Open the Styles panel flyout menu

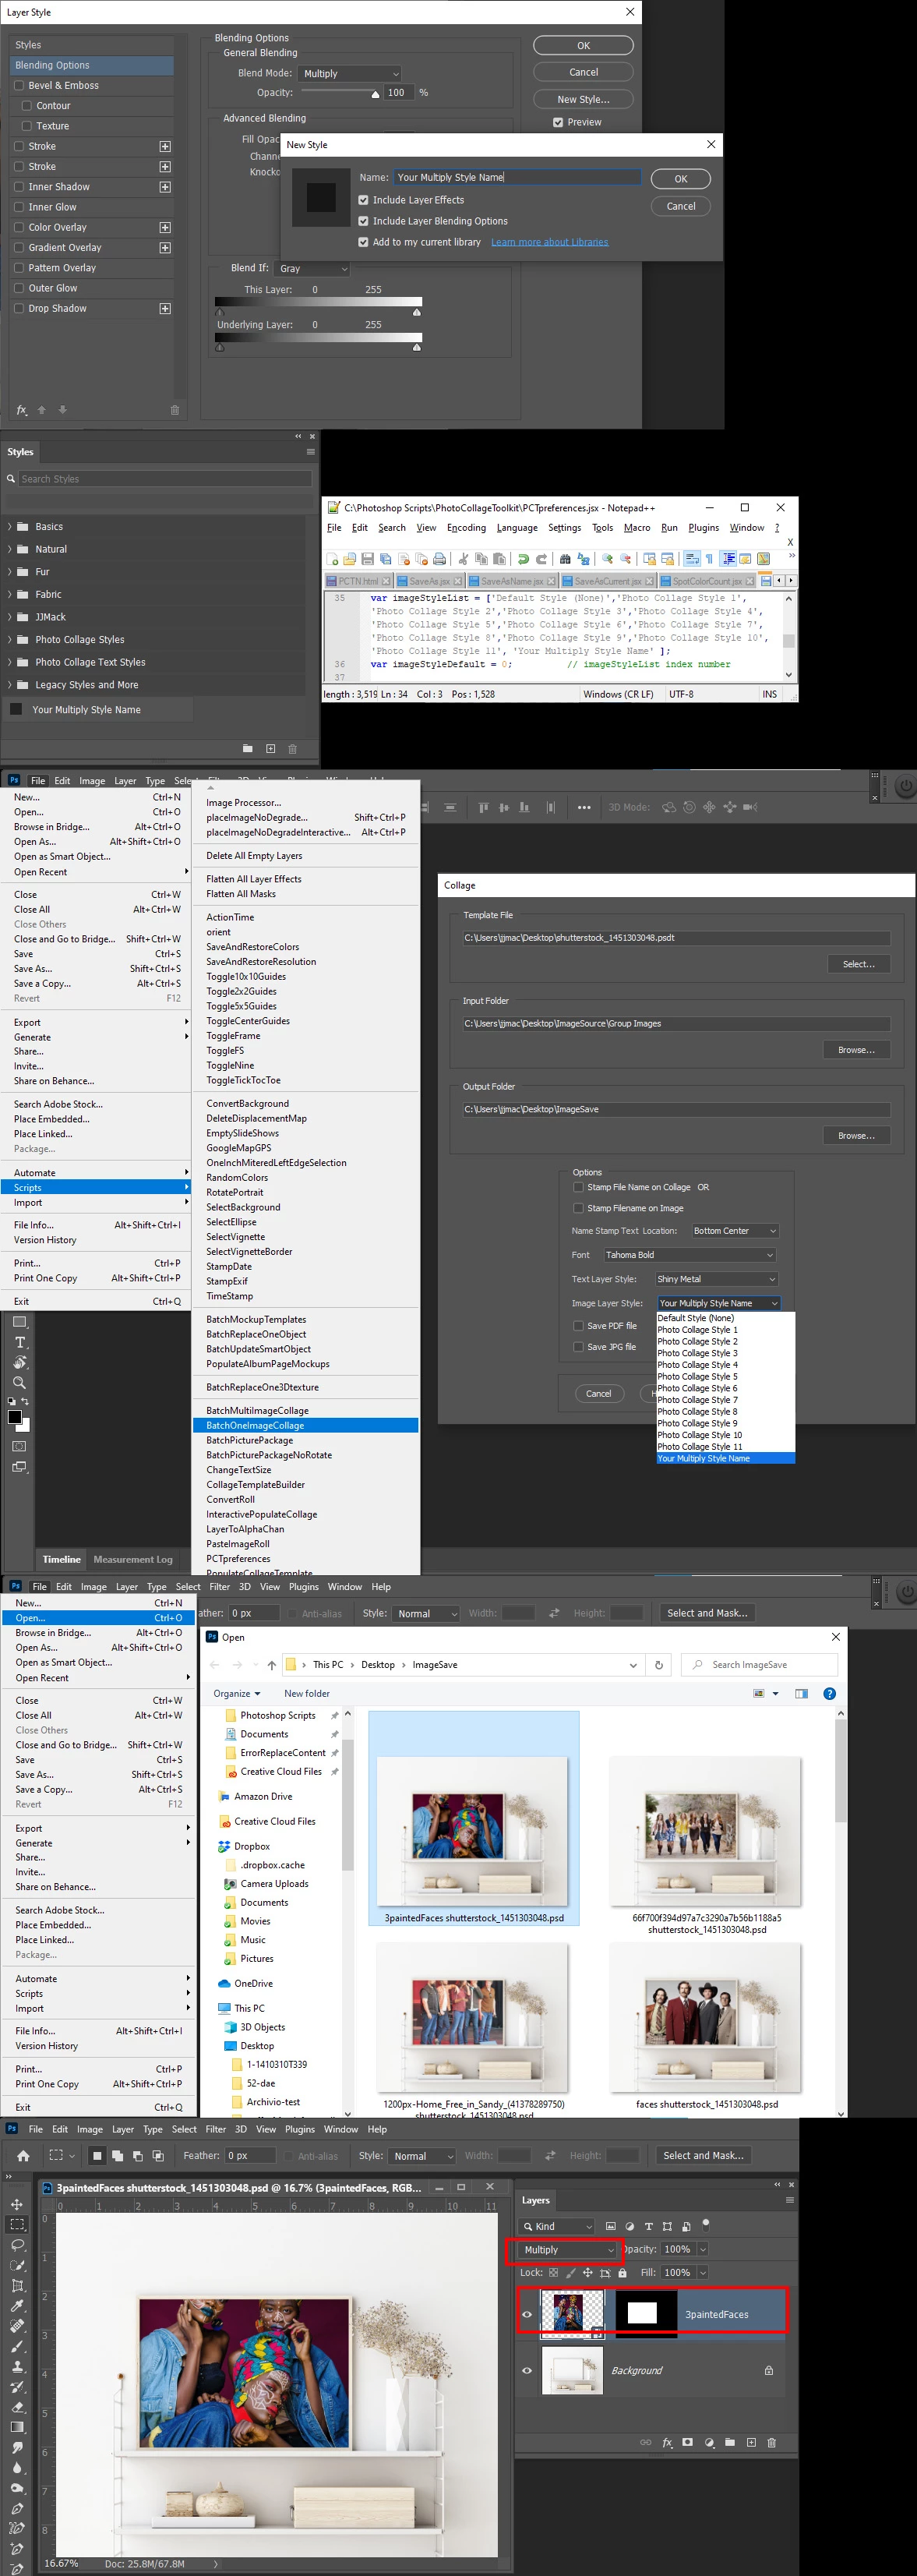[x=310, y=452]
